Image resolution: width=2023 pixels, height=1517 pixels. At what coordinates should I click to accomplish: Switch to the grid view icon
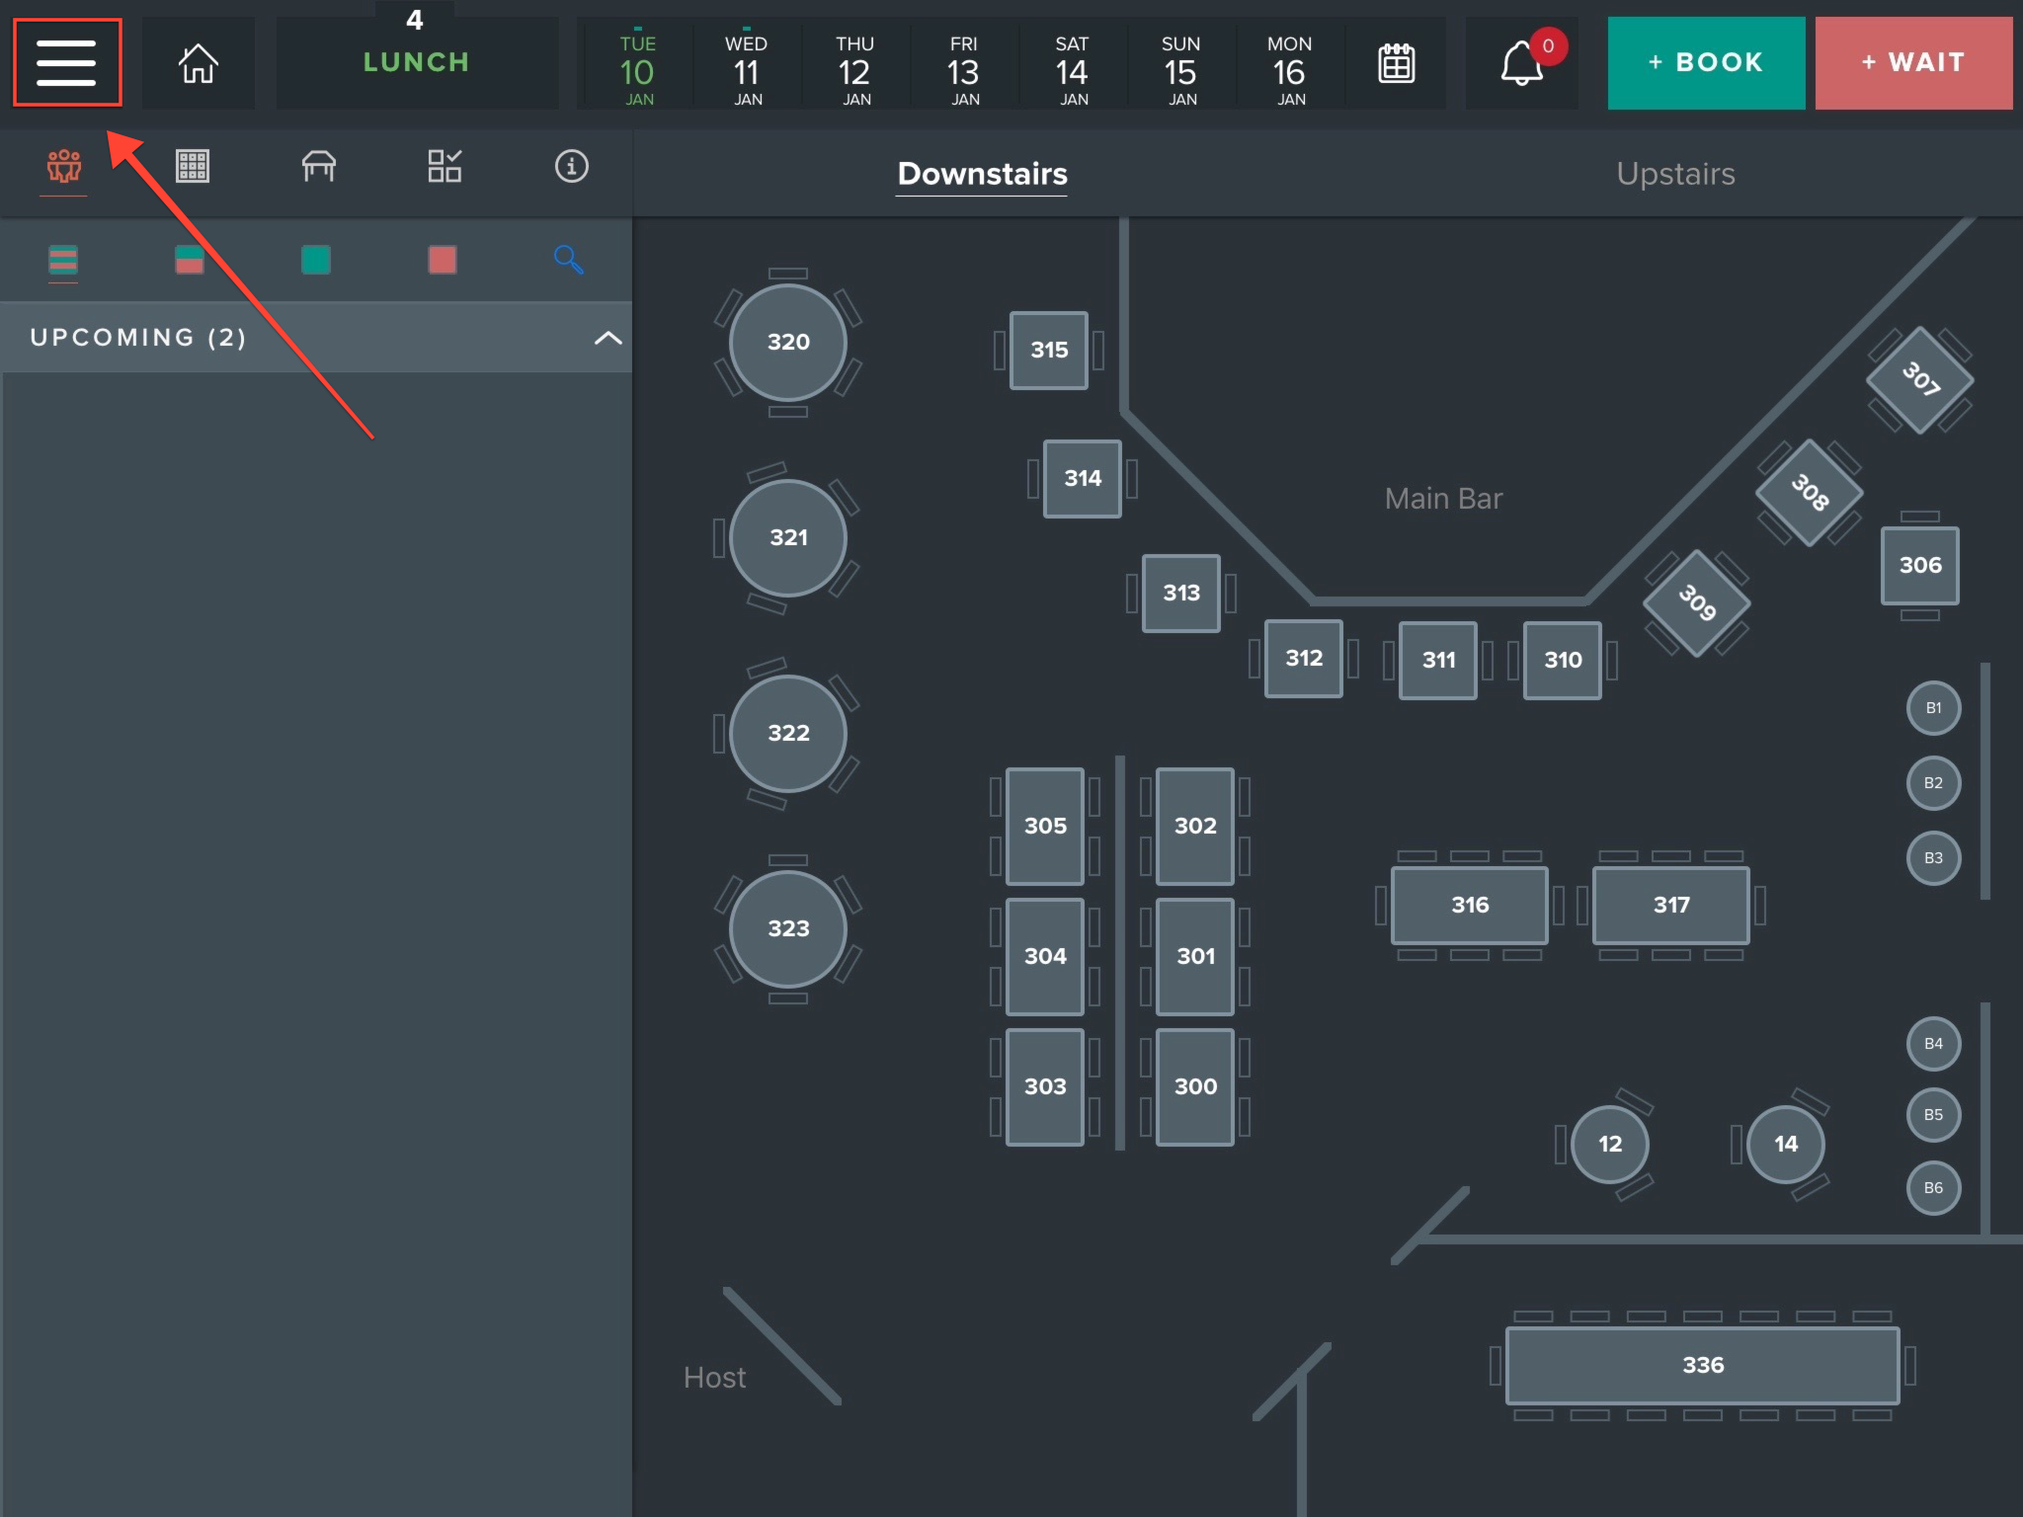tap(192, 166)
